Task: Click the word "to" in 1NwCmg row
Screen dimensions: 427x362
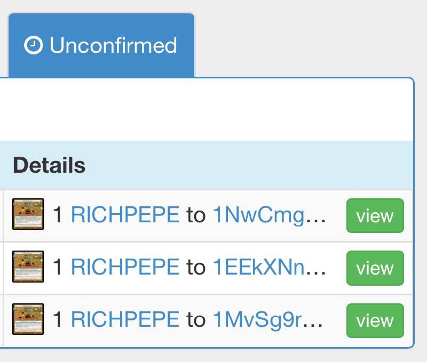Action: 196,215
